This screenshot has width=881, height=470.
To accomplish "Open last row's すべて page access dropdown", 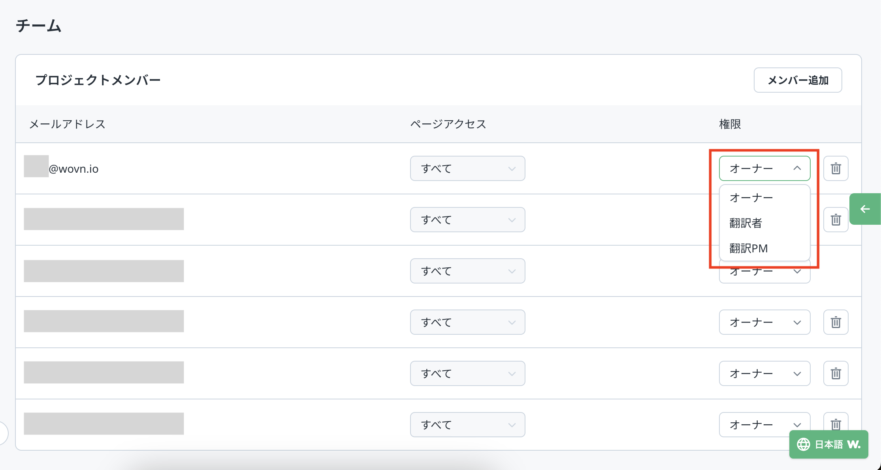I will click(467, 425).
